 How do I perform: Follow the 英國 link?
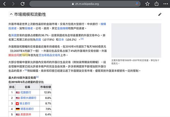[x=14, y=35]
